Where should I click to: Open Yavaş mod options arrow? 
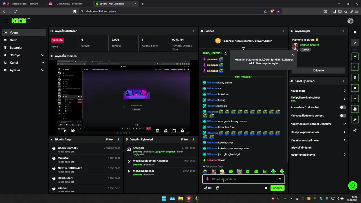tap(345, 91)
